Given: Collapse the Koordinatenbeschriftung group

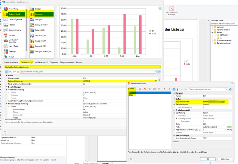Looking at the screenshot, I should (x=6, y=104).
